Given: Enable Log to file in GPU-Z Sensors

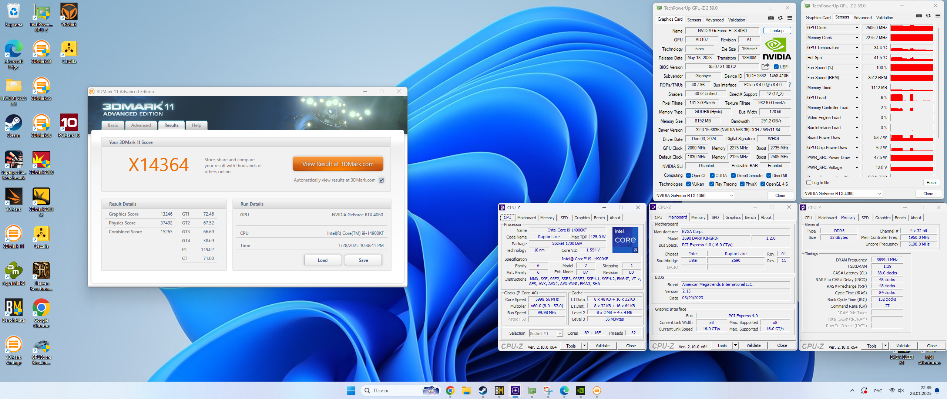Looking at the screenshot, I should pyautogui.click(x=809, y=183).
